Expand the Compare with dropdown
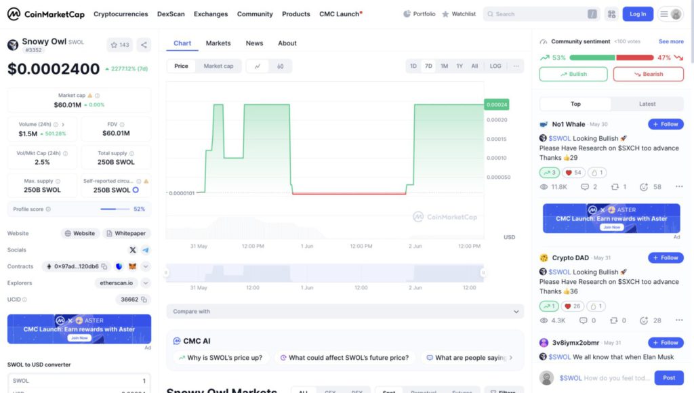The image size is (694, 393). point(345,312)
